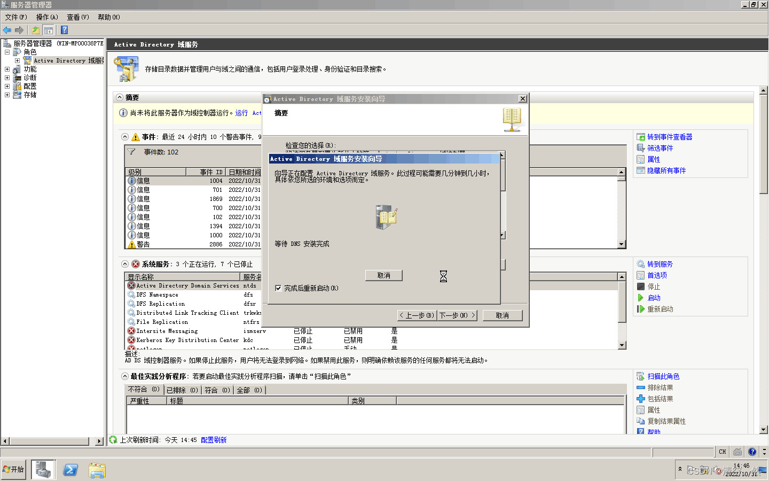
Task: Click the 显示名称 column header
Action: click(x=183, y=277)
